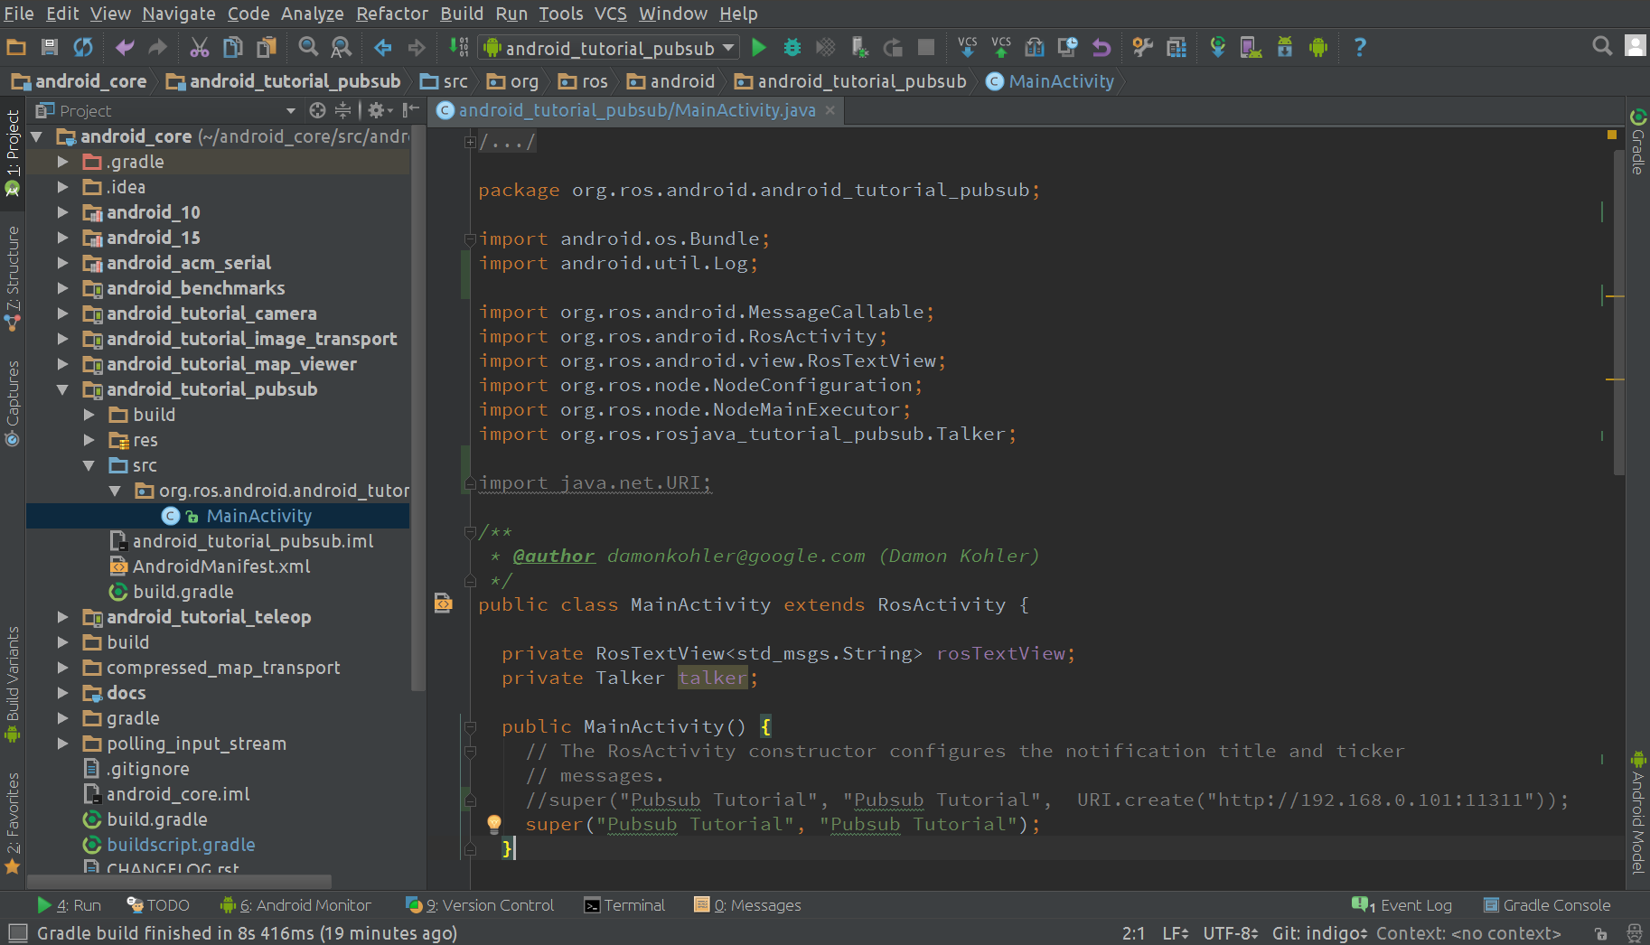Click the VCS Commit Changes icon
Screen dimensions: 1650x945
(1001, 48)
